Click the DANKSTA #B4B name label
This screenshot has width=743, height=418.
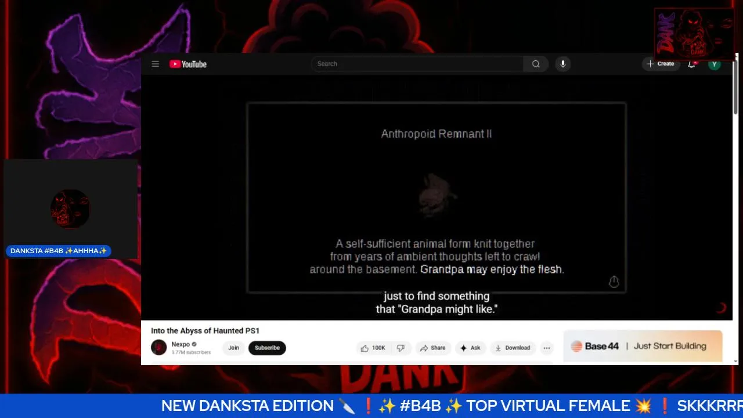[x=59, y=251]
